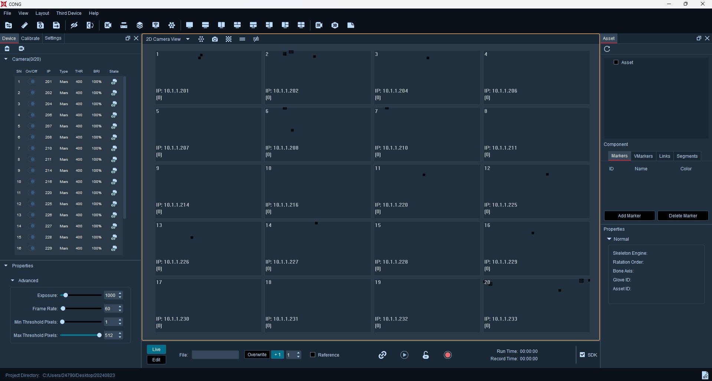Click the red record button
The image size is (712, 381).
click(x=448, y=355)
